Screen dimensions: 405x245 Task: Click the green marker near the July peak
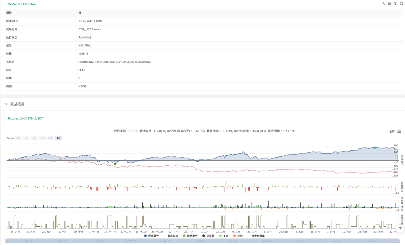(x=374, y=147)
